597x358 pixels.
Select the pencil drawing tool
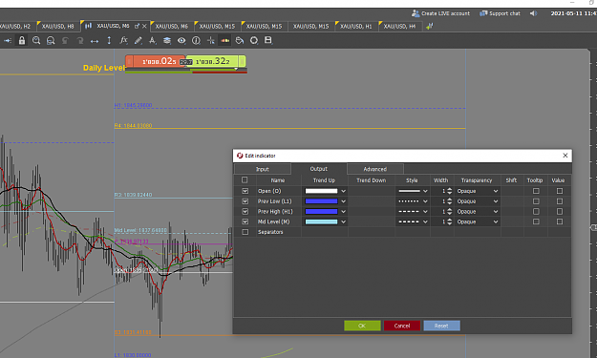pyautogui.click(x=139, y=40)
